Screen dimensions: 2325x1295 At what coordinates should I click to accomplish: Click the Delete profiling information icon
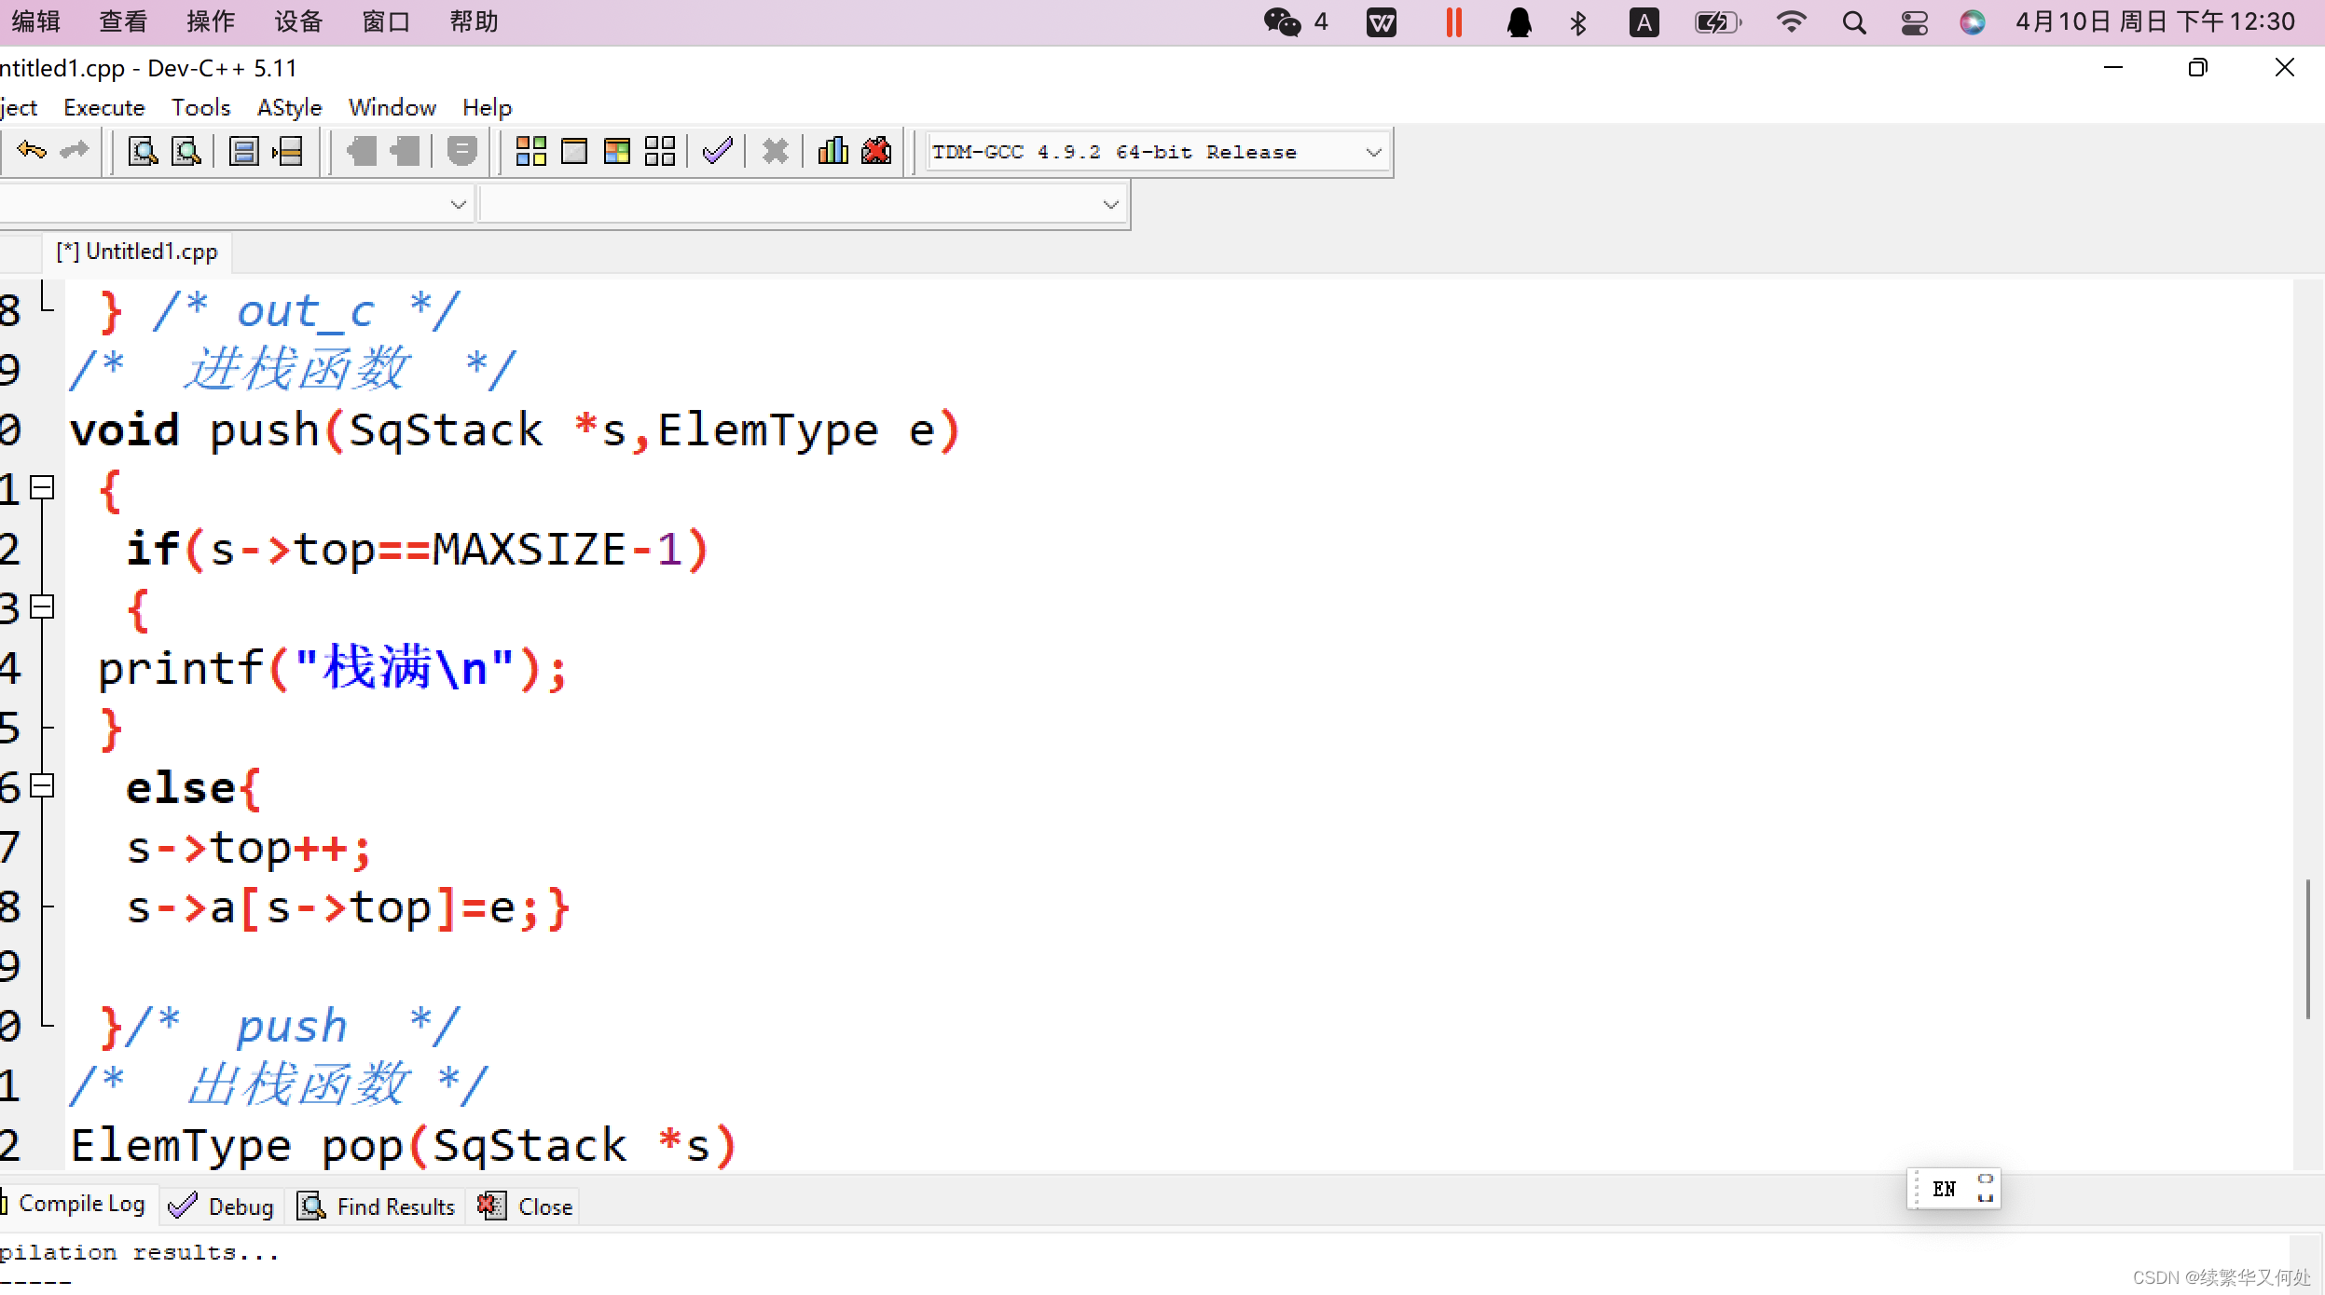(x=876, y=151)
